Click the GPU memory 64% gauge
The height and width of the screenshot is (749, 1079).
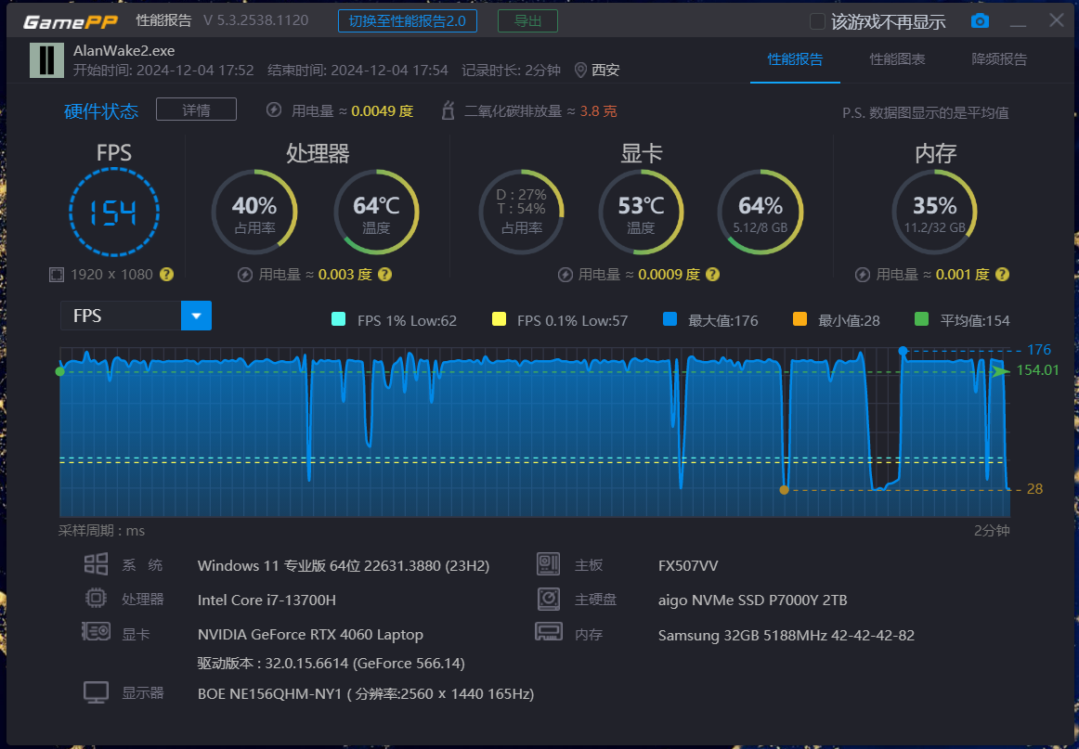pos(760,212)
